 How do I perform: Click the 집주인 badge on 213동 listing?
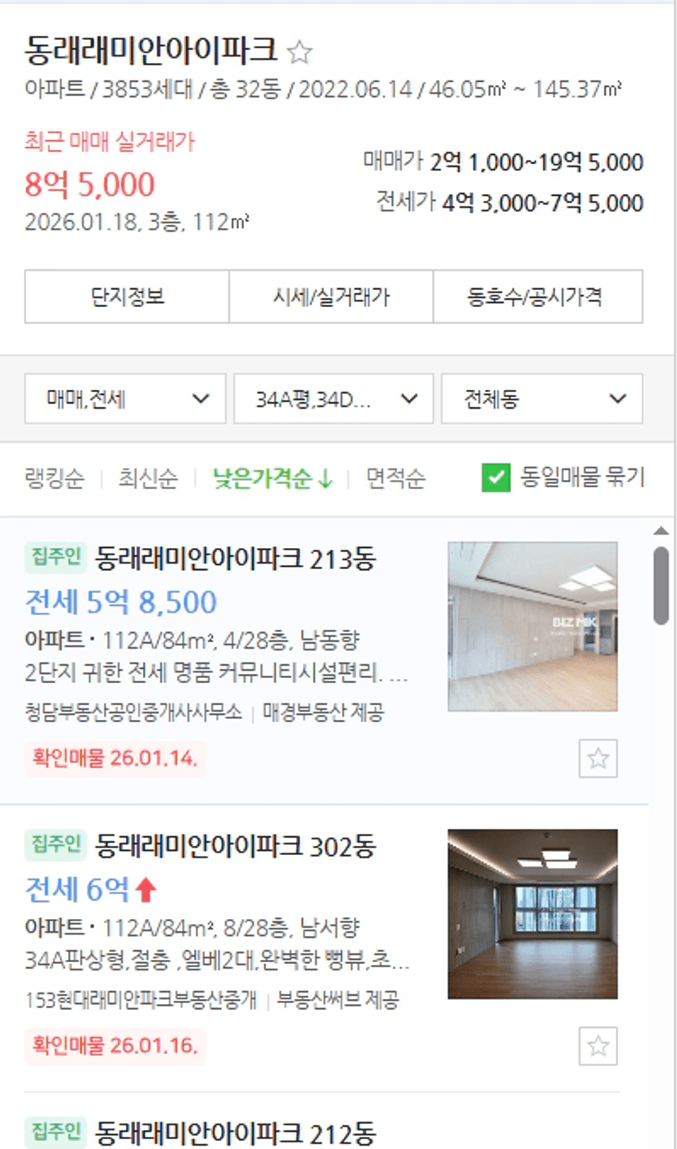tap(55, 559)
